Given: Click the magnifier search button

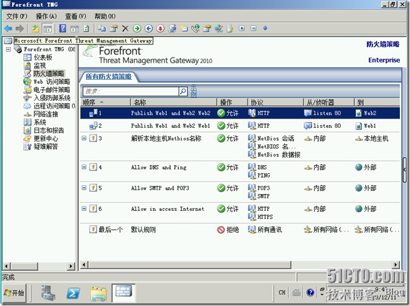Looking at the screenshot, I should [183, 91].
